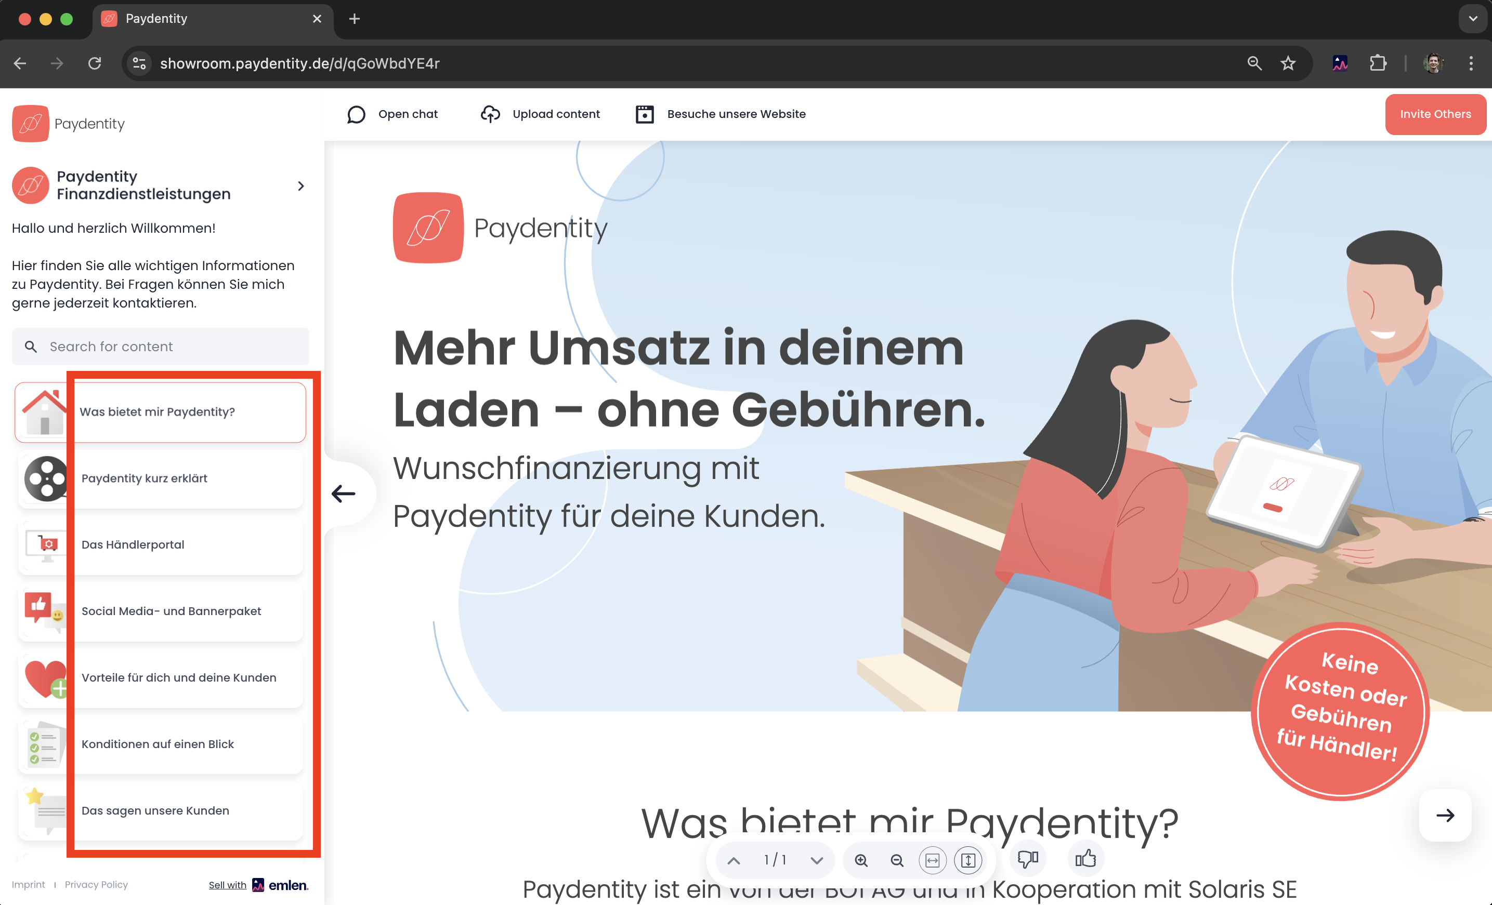Click the Privacy Policy link

(x=96, y=884)
